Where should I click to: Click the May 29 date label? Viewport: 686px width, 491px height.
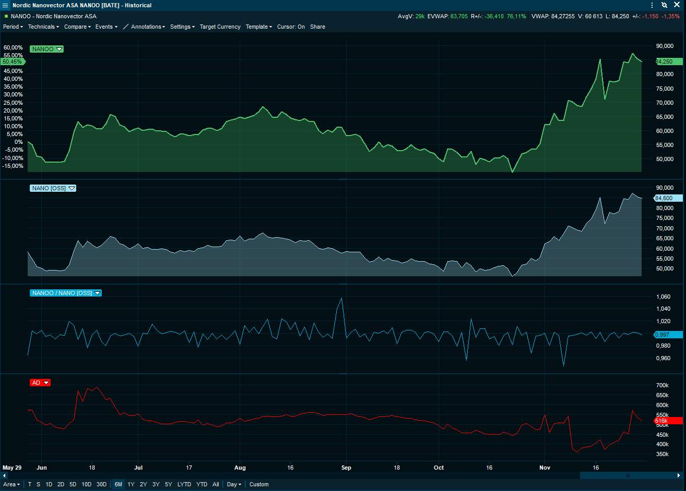pos(12,468)
